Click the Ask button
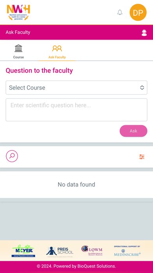The width and height of the screenshot is (153, 273). pos(133,131)
